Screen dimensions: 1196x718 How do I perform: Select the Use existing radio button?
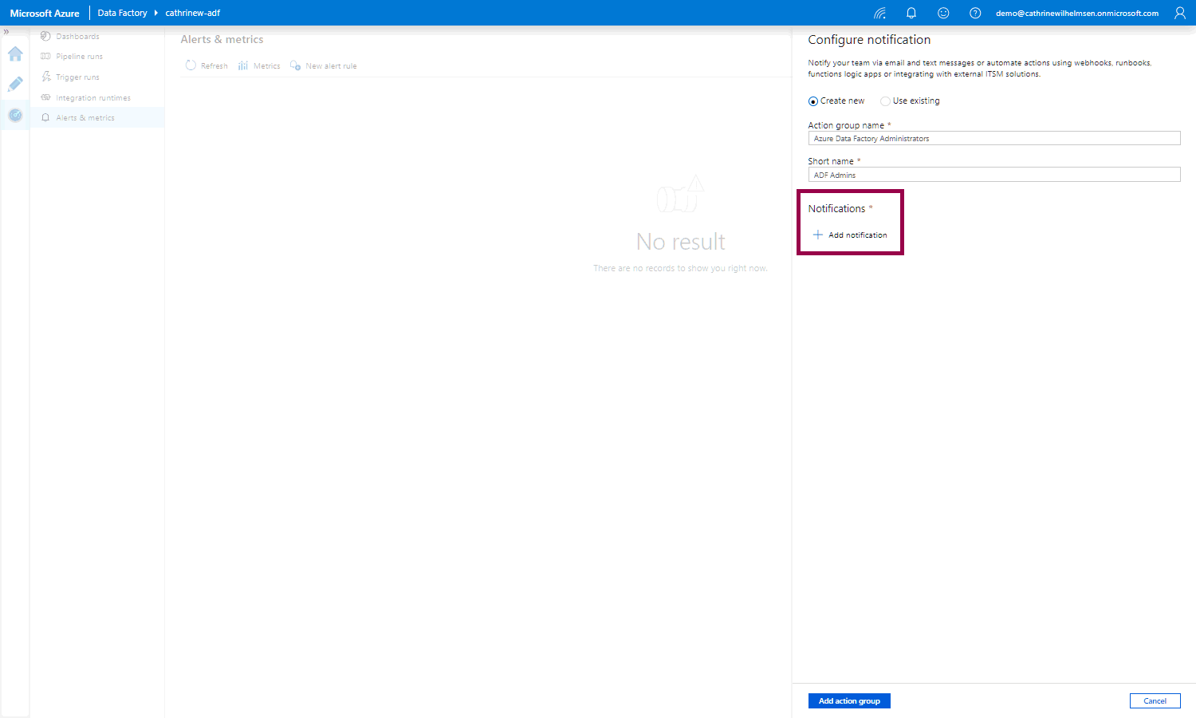coord(885,101)
